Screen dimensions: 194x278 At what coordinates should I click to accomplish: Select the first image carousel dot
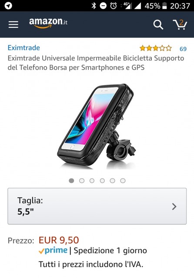tap(71, 181)
